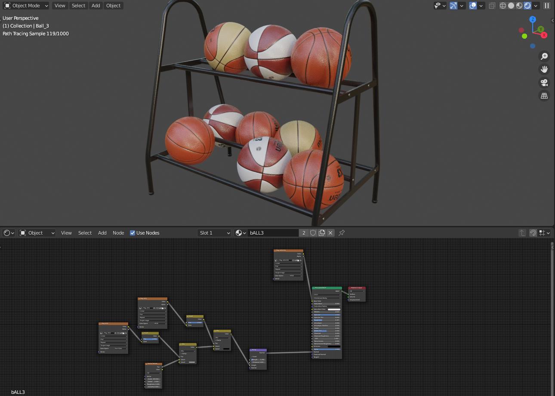Pin the node editor material
Screen dimensions: 555x396
pos(342,233)
